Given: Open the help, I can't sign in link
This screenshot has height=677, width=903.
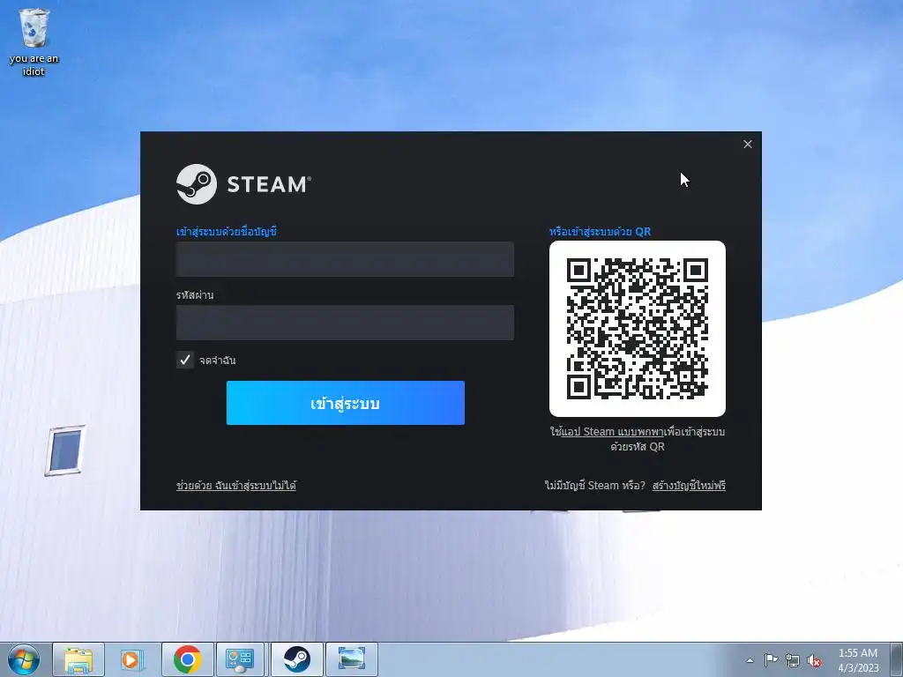Looking at the screenshot, I should click(x=236, y=486).
